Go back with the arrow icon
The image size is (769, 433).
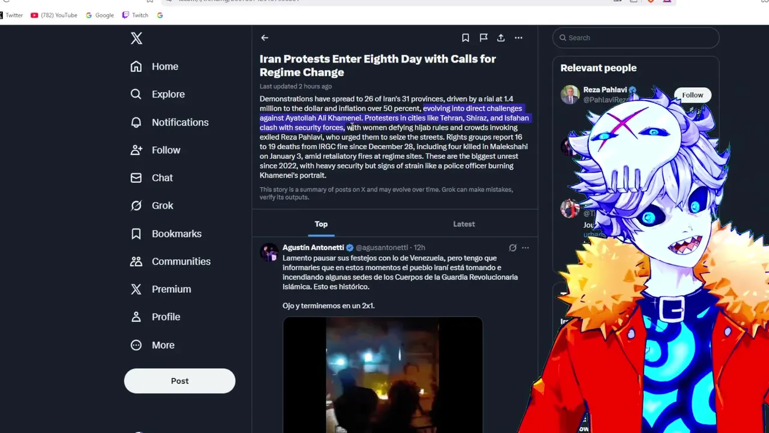[x=264, y=38]
